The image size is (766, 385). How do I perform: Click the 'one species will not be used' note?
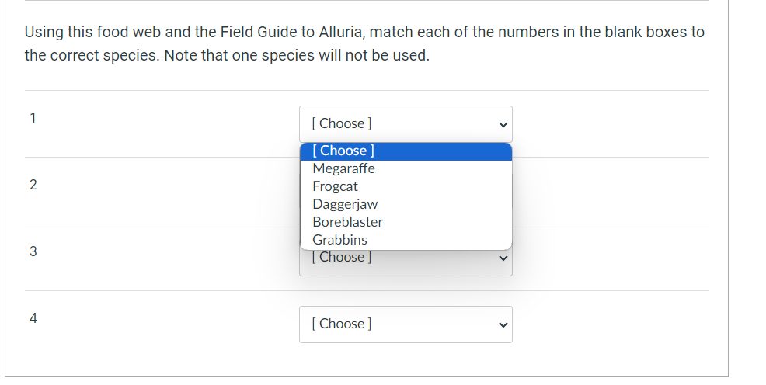click(338, 56)
